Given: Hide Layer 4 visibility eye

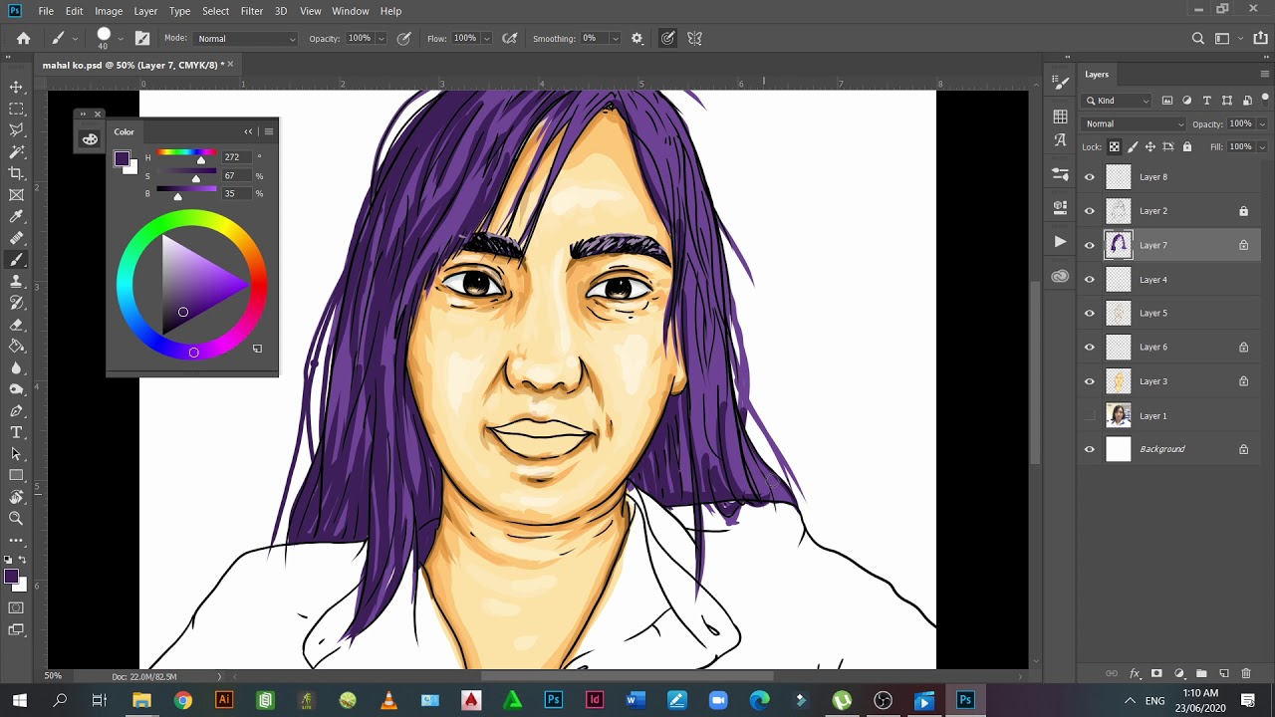Looking at the screenshot, I should (1089, 280).
